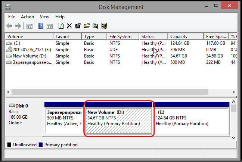Sort by the Status column header
The height and width of the screenshot is (162, 242).
pyautogui.click(x=153, y=37)
